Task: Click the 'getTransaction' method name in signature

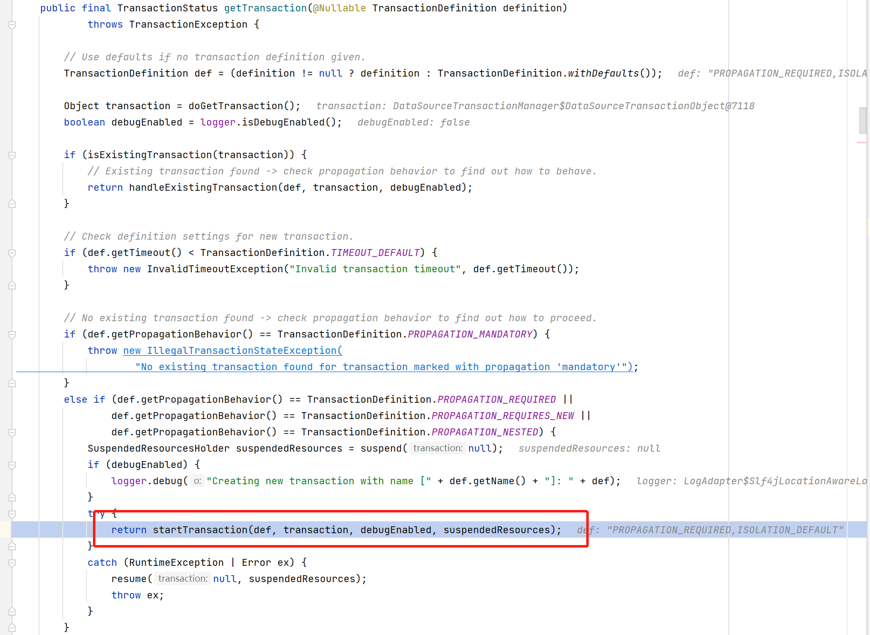Action: point(265,8)
